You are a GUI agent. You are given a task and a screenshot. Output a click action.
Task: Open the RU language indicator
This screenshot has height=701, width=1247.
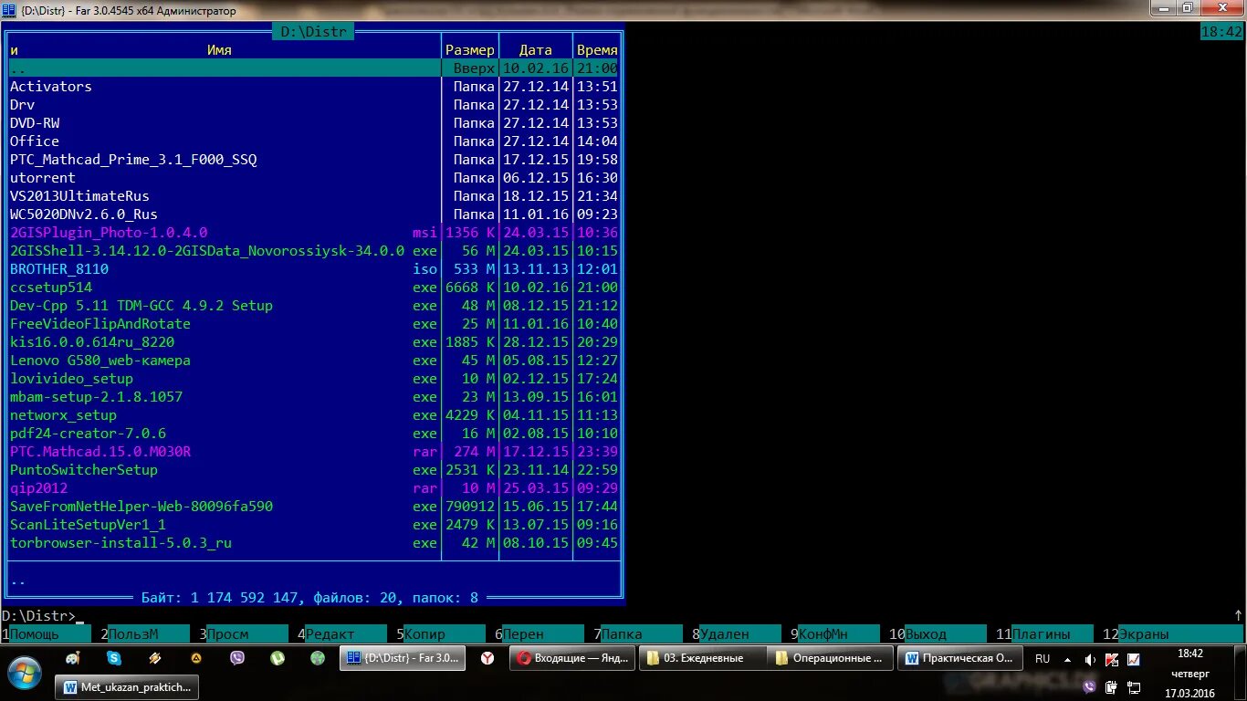click(x=1043, y=658)
